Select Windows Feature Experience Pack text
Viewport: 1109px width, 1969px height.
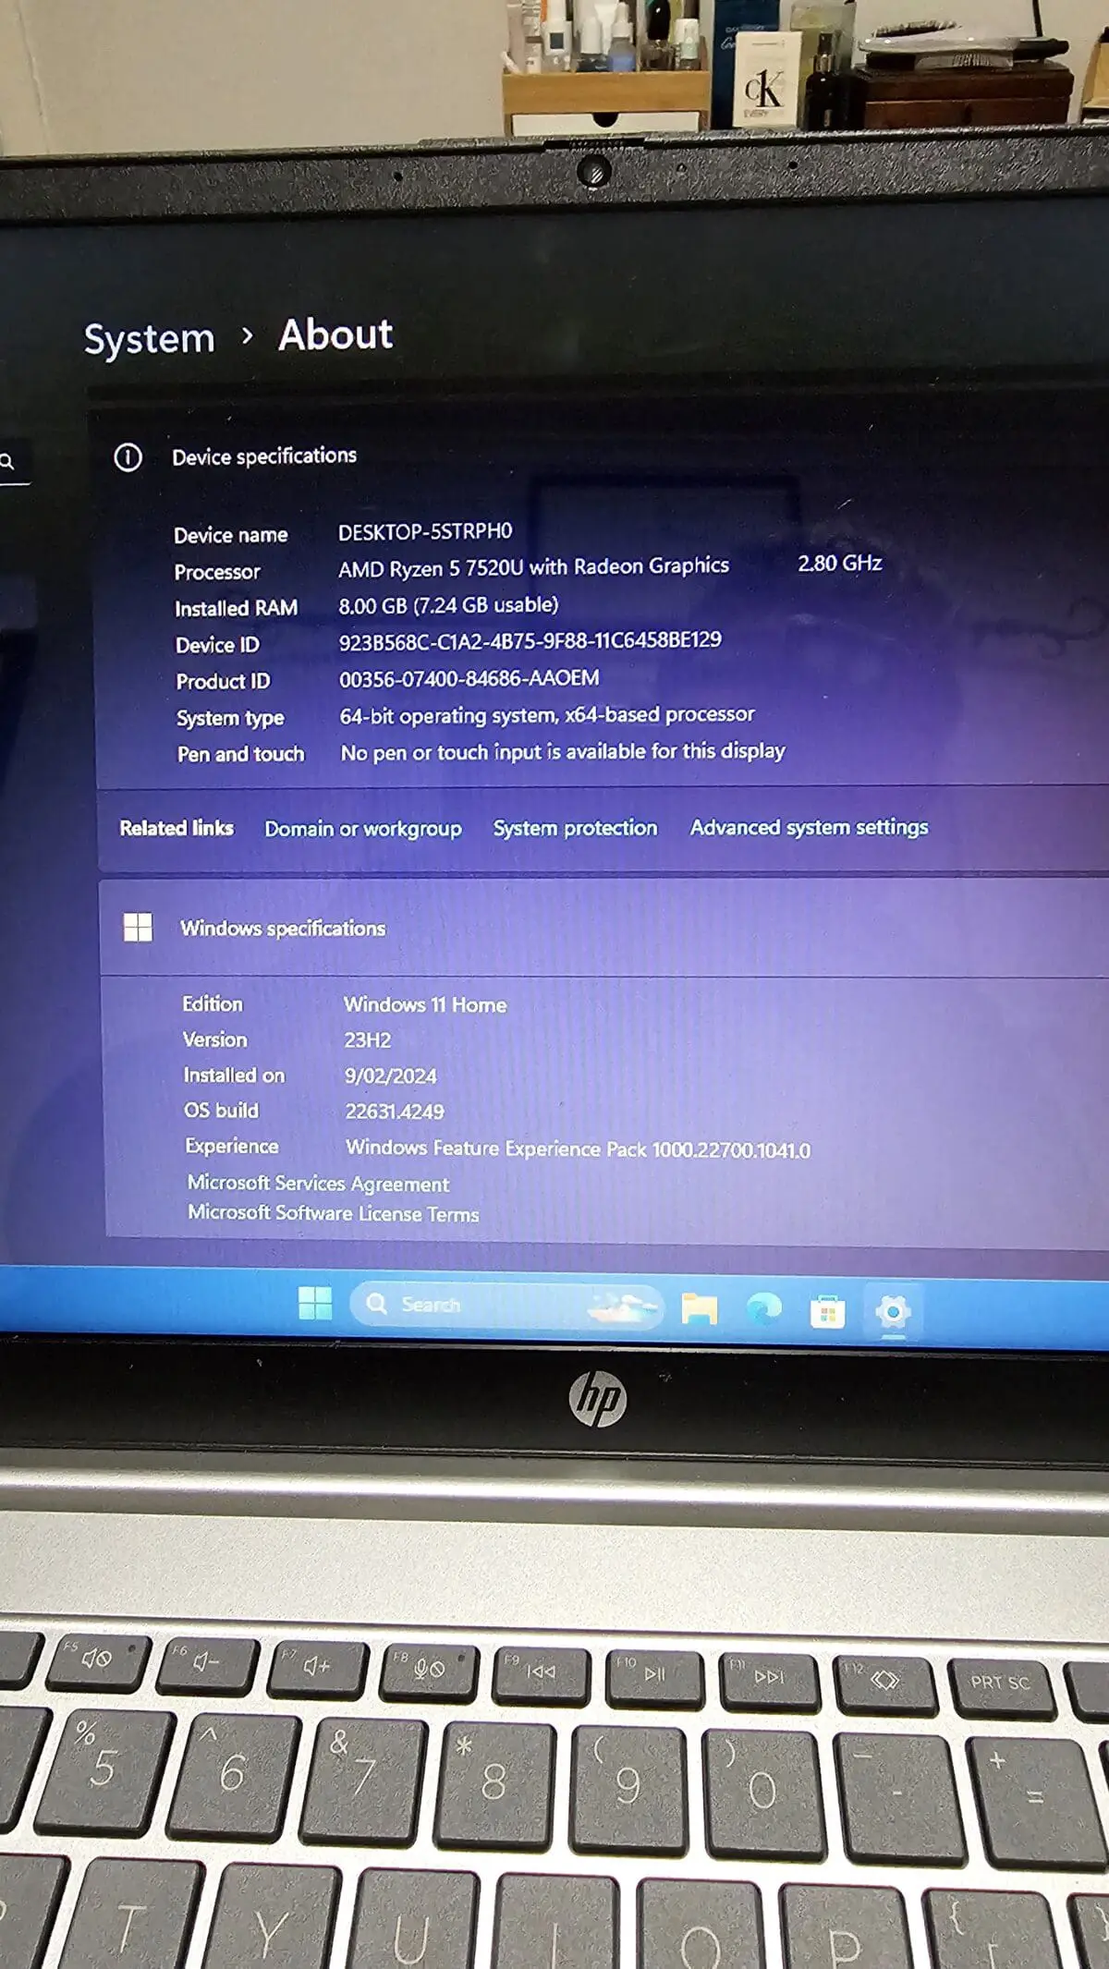pyautogui.click(x=578, y=1149)
